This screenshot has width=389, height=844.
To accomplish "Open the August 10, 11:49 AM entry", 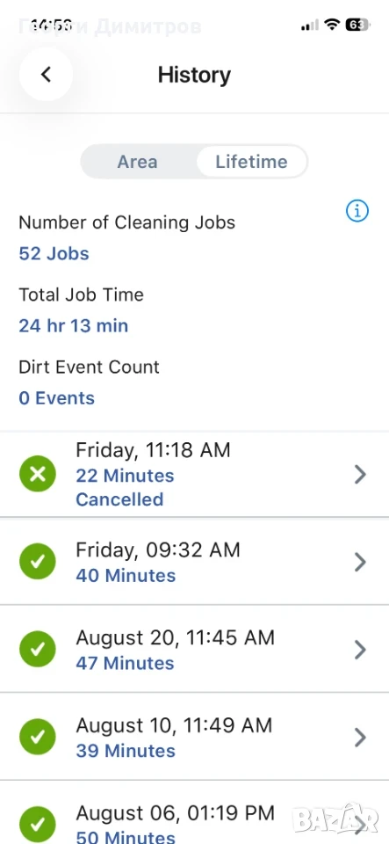I will [x=195, y=737].
